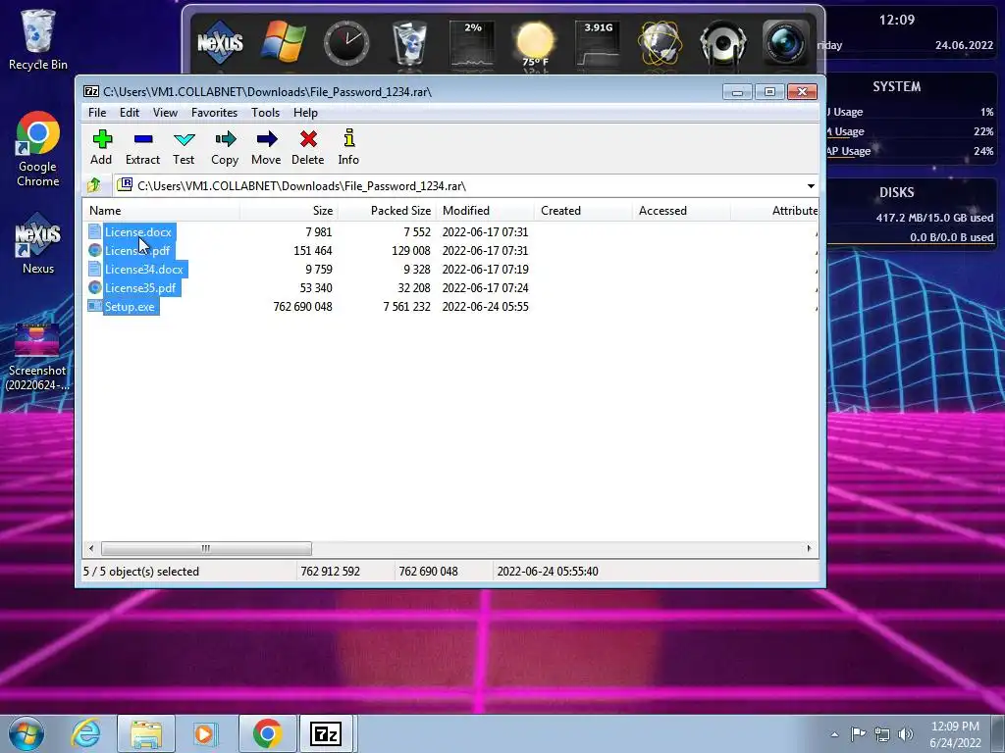Image resolution: width=1005 pixels, height=753 pixels.
Task: Click the CPU 2% meter in dock
Action: 472,43
